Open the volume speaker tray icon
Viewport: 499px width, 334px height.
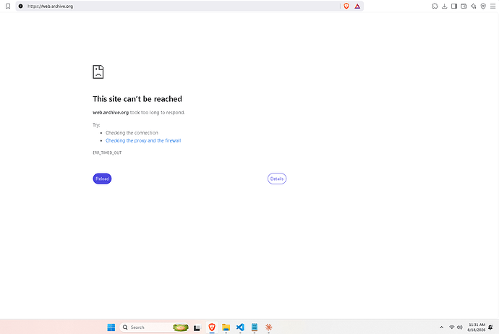click(459, 327)
